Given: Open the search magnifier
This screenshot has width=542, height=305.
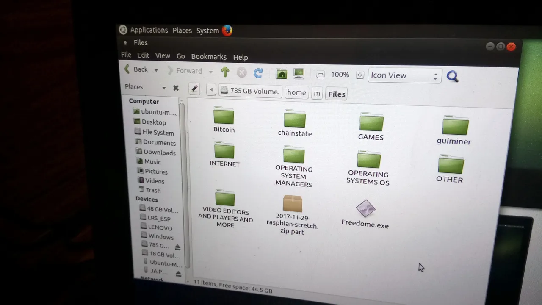Looking at the screenshot, I should [x=452, y=76].
